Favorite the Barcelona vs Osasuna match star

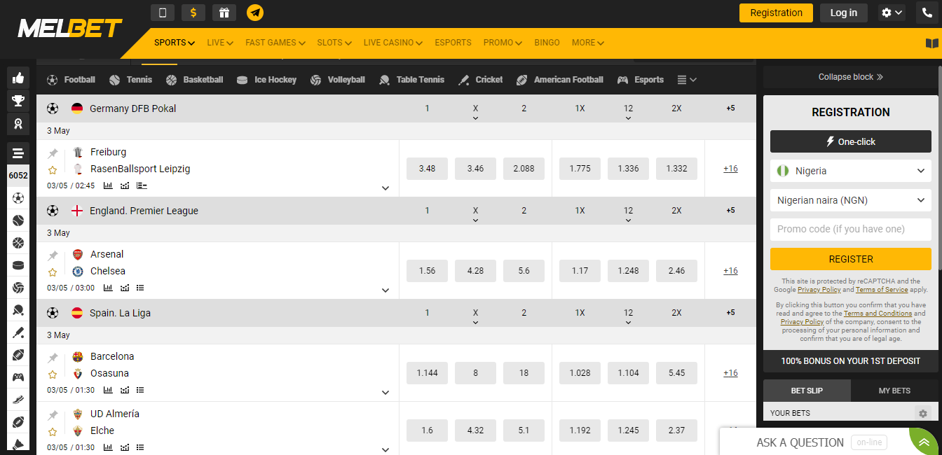pyautogui.click(x=53, y=374)
